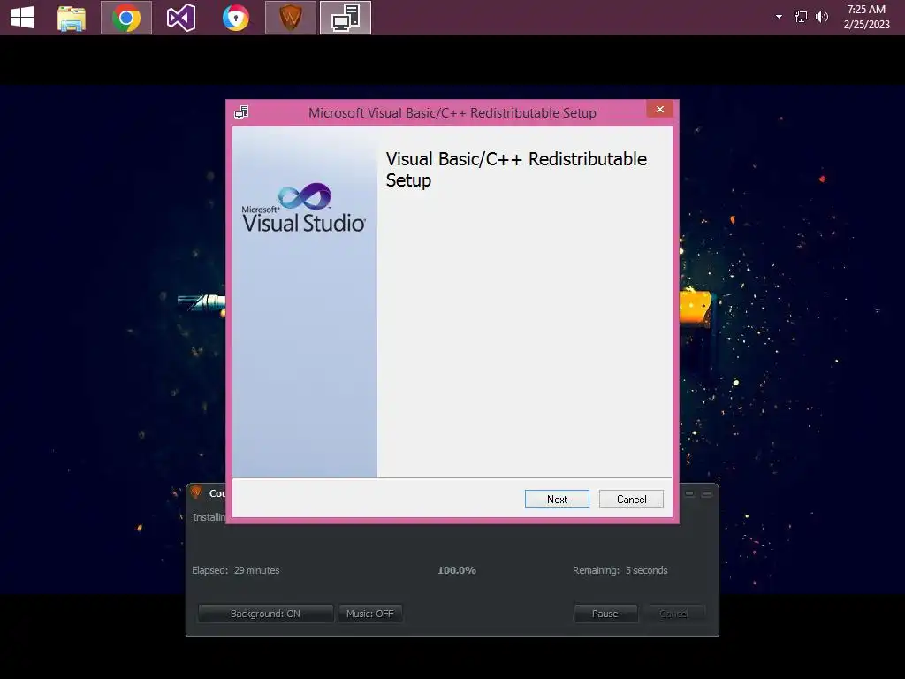Click the setup dialog title bar icon
Viewport: 905px width, 679px height.
coord(241,112)
